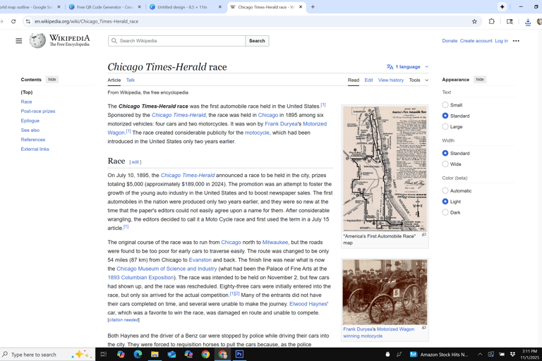The width and height of the screenshot is (542, 361).
Task: Open the new tab plus button
Action: (x=313, y=6)
